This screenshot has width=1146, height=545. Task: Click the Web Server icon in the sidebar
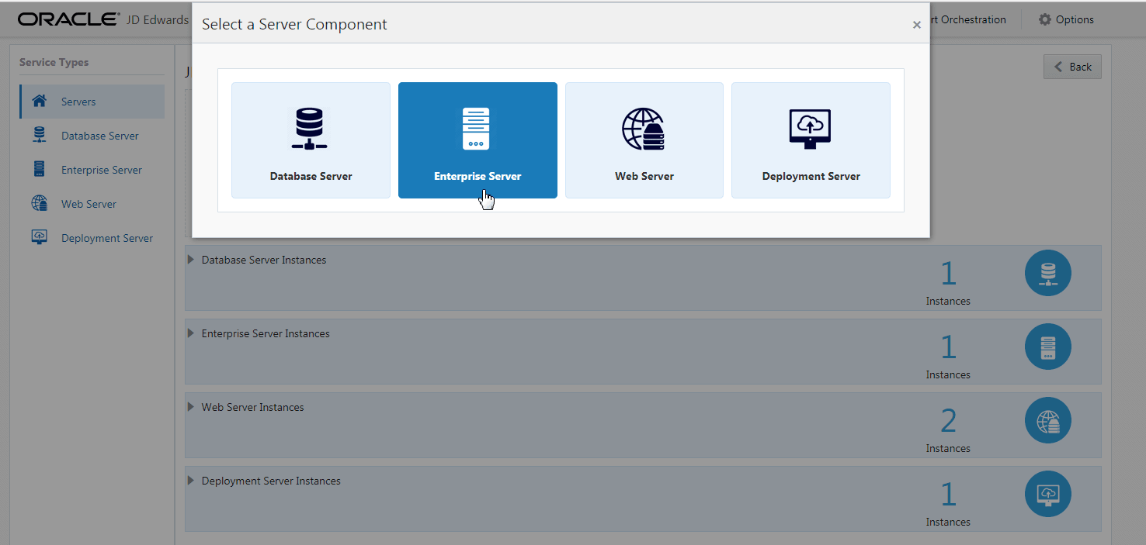pyautogui.click(x=38, y=203)
